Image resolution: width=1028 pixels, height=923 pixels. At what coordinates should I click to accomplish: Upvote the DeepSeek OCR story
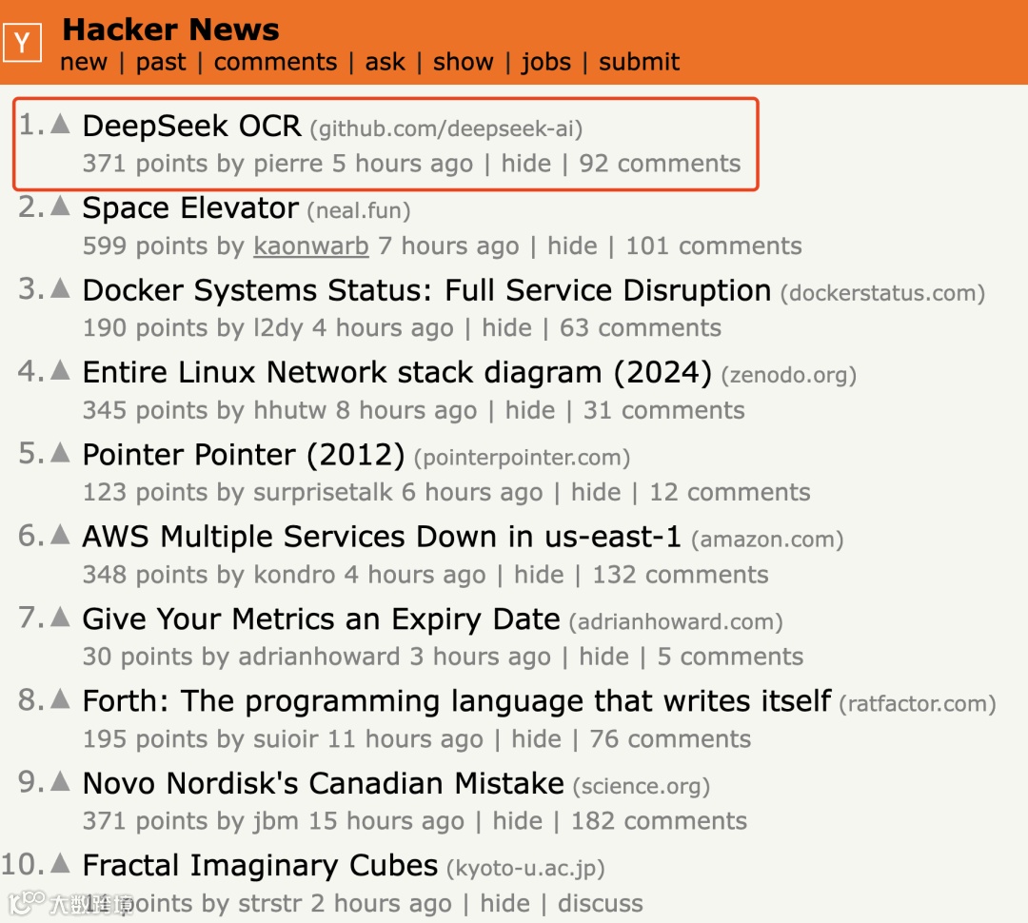pos(60,124)
